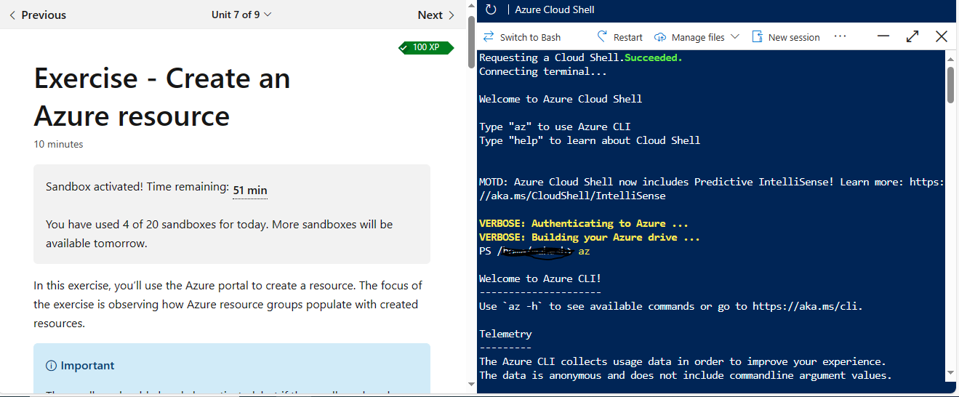959x397 pixels.
Task: Open the Manage files menu
Action: tap(697, 37)
